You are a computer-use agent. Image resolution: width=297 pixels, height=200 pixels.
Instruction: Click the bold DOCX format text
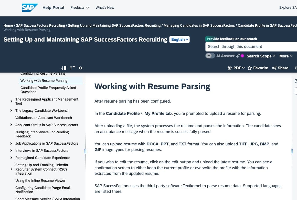click(x=152, y=144)
